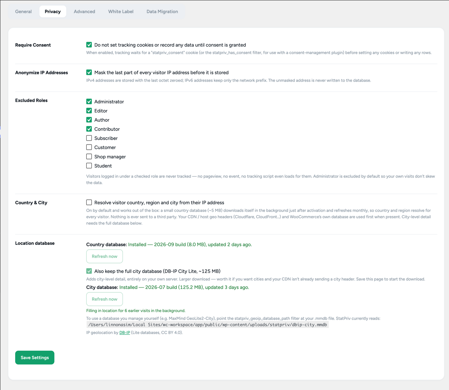Click the Save Settings button
The width and height of the screenshot is (449, 390).
[x=35, y=358]
